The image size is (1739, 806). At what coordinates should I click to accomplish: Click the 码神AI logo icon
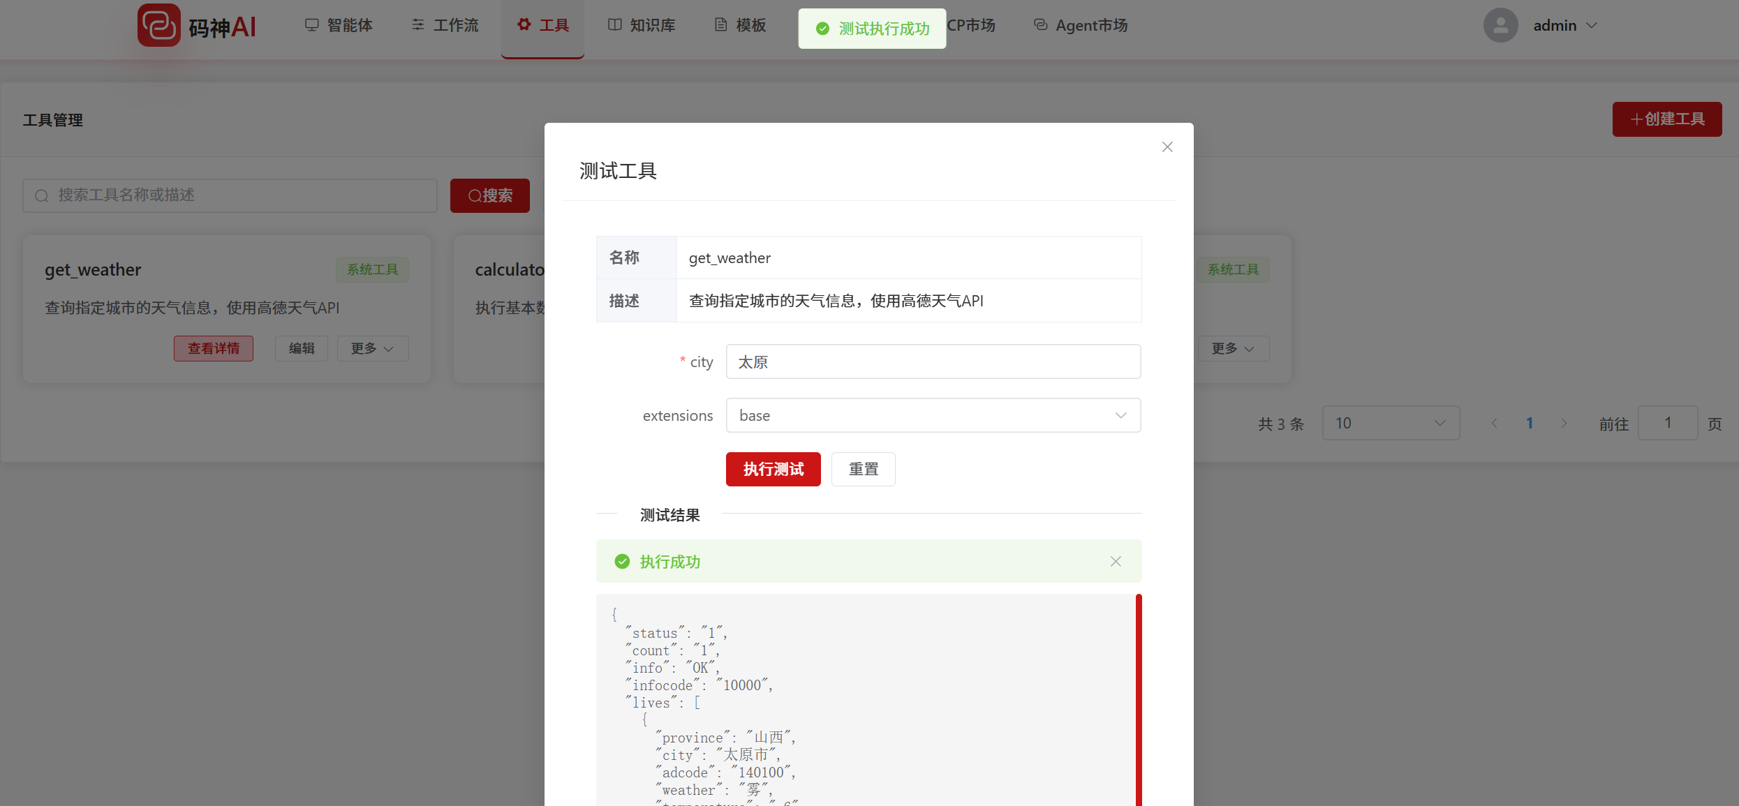coord(158,26)
